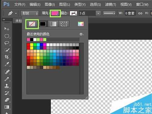The height and width of the screenshot is (114, 152).
Task: Select the Clone Stamp tool
Action: [7, 86]
